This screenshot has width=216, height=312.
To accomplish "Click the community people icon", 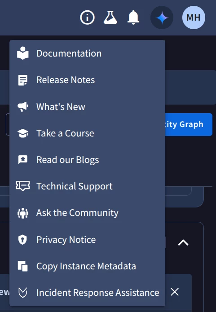I will [x=23, y=213].
